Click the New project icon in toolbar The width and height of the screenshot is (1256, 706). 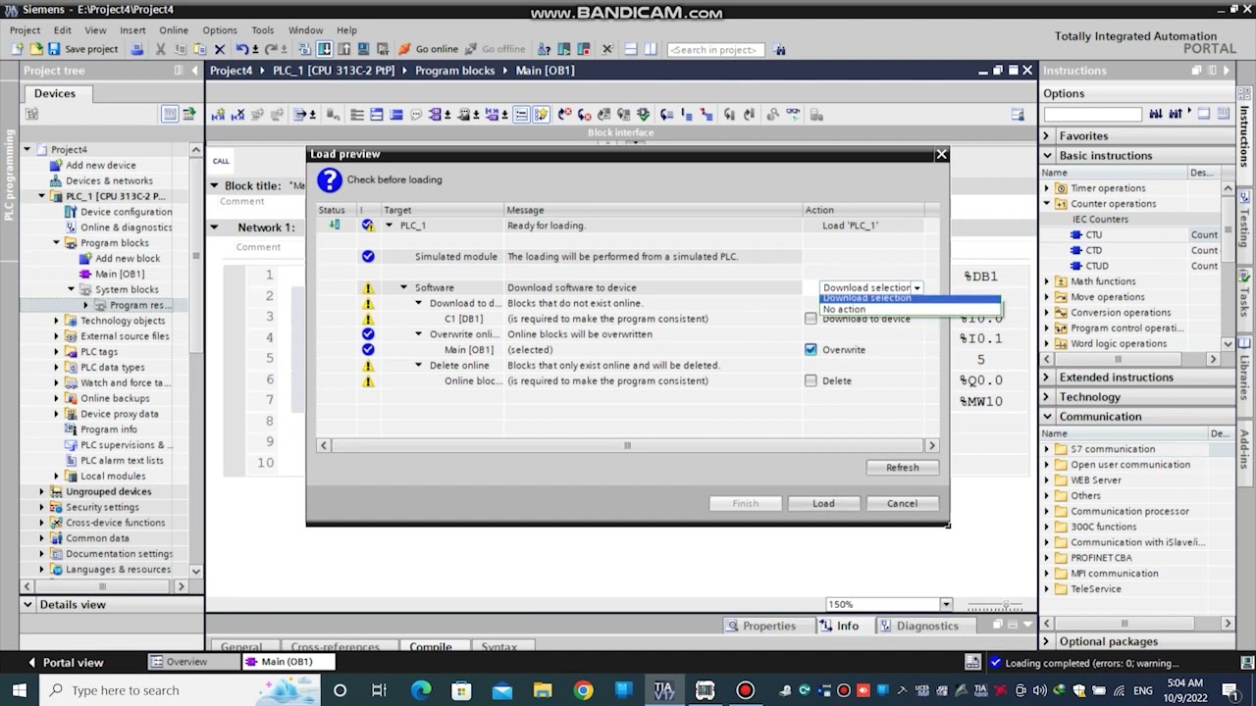(x=20, y=49)
